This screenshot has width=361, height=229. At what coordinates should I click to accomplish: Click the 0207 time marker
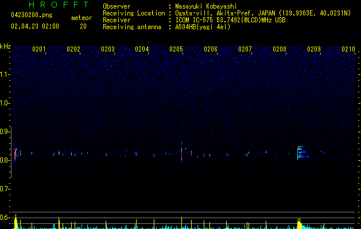245,49
